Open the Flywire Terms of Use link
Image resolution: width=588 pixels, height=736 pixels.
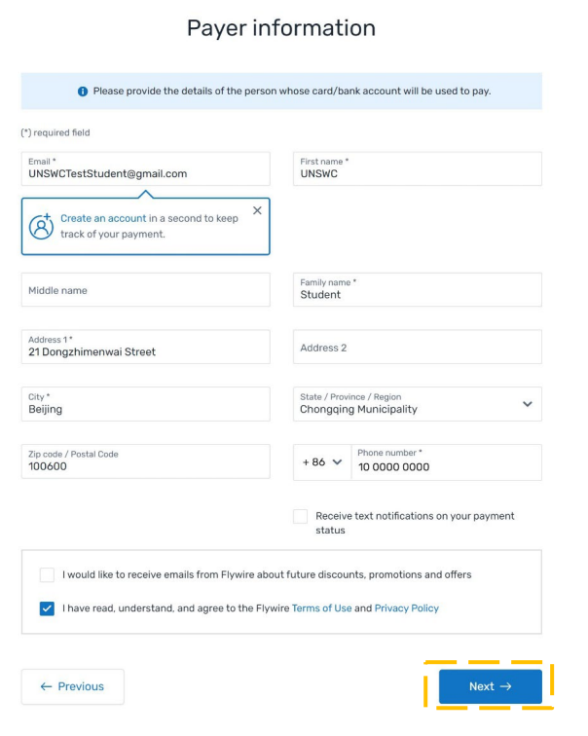(321, 608)
